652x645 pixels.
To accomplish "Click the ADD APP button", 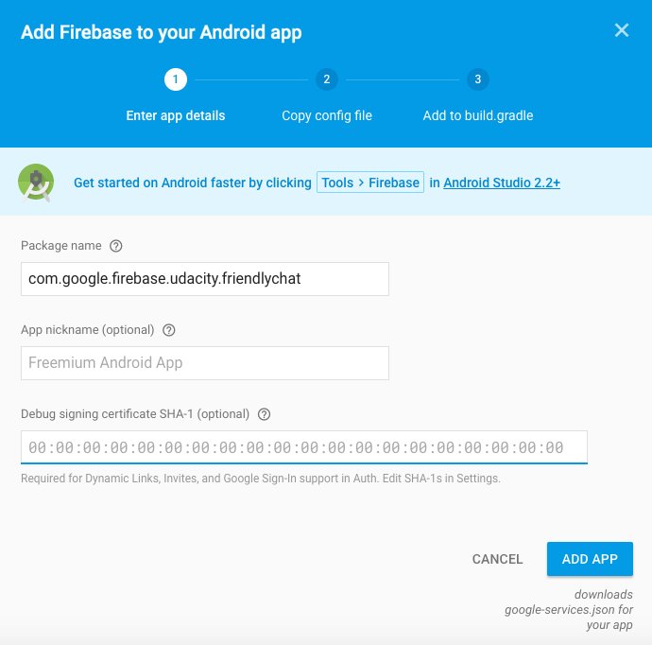I will [x=590, y=559].
